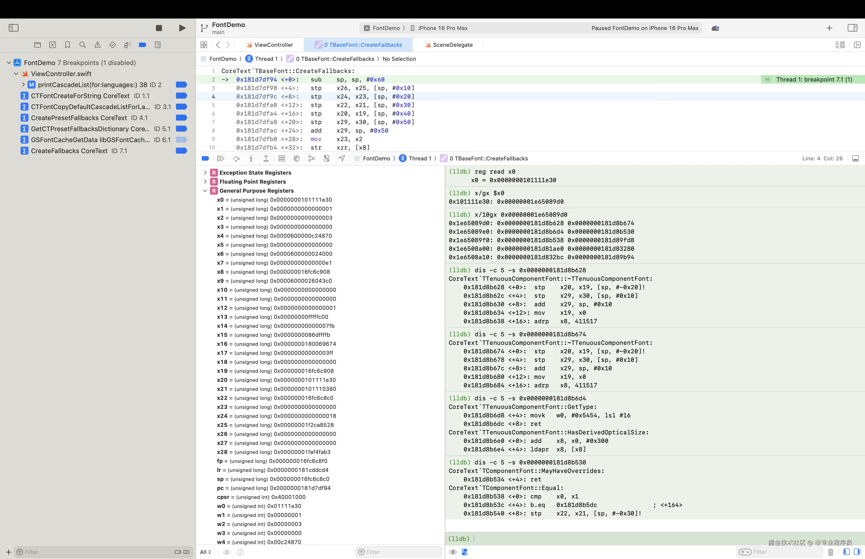Click the Step Into debug icon

coord(251,159)
